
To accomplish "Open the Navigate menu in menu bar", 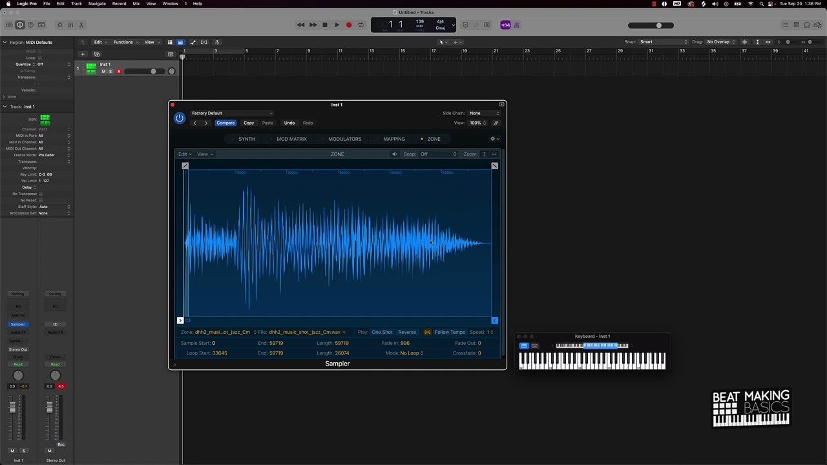I will (97, 4).
